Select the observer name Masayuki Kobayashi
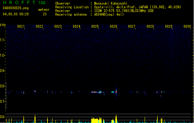Screen dimensions: 194x123 click(x=111, y=3)
